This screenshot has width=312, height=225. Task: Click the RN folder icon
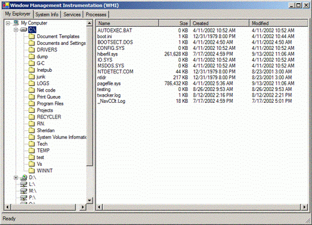(x=32, y=123)
